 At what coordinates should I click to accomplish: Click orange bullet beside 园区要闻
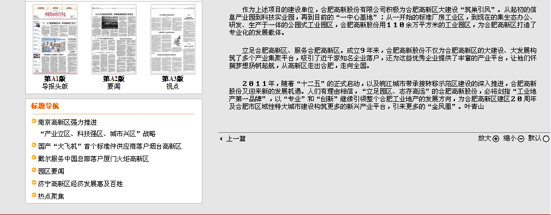click(x=34, y=170)
